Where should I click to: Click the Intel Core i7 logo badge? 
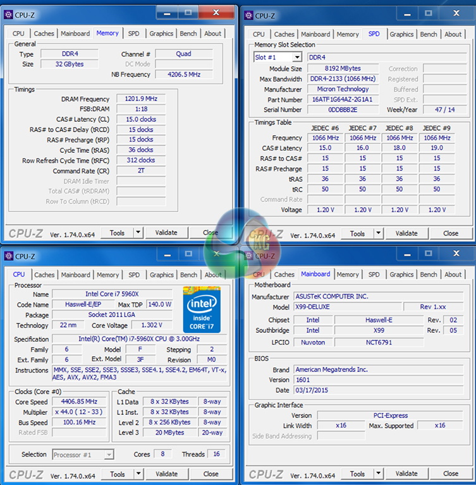(202, 309)
